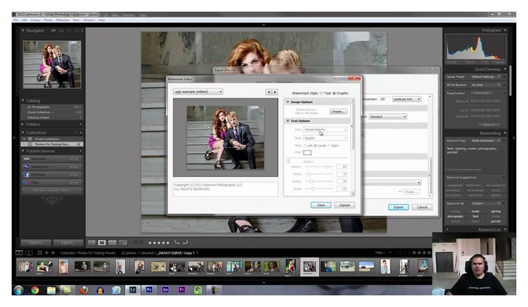Toggle the Shadow checkbox in Watermark Editor

(x=288, y=161)
